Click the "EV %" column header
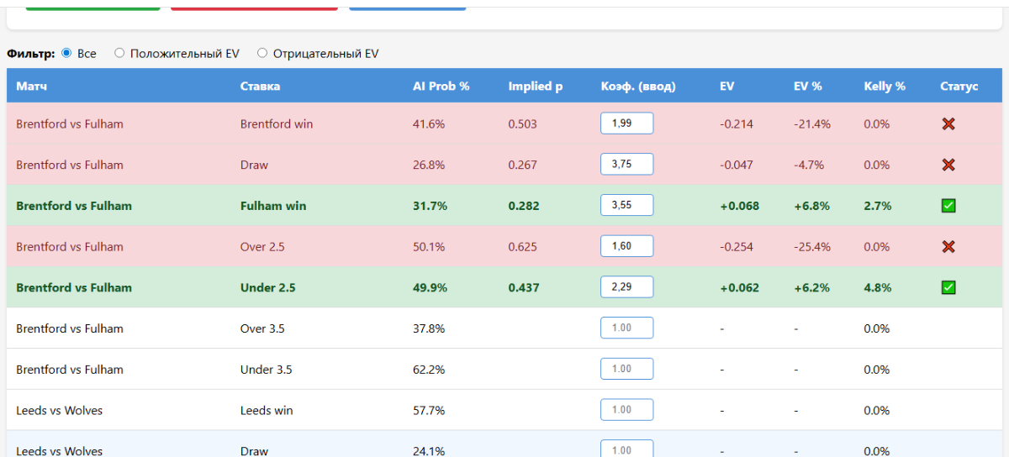The width and height of the screenshot is (1009, 457). [x=807, y=87]
